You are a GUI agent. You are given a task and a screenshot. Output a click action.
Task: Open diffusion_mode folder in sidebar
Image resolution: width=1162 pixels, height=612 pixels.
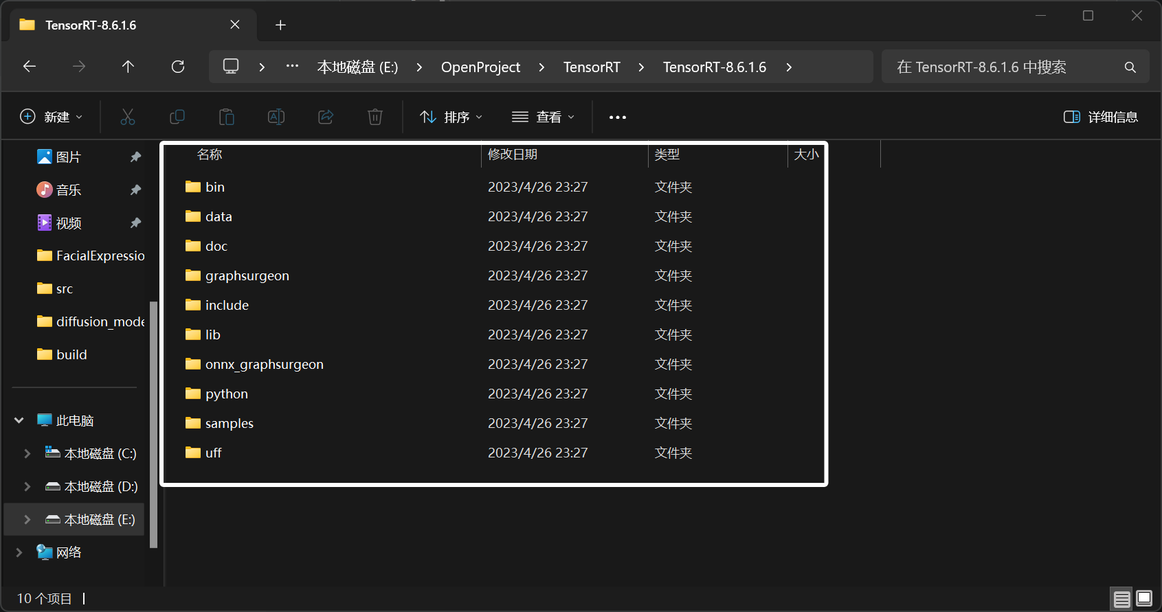click(x=91, y=322)
